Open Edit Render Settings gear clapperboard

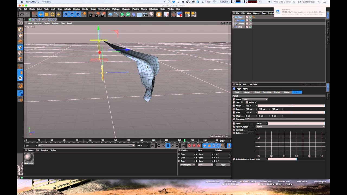click(103, 14)
